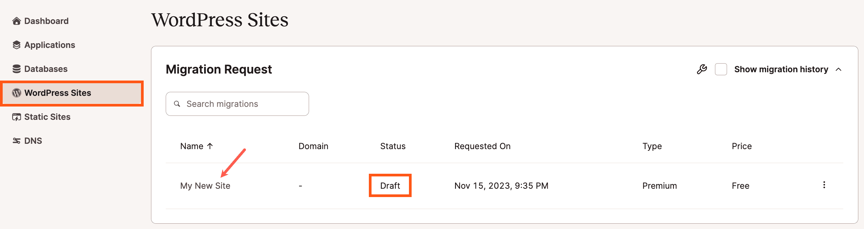Select Static Sites menu item
Screen dimensions: 864x229
tap(47, 117)
